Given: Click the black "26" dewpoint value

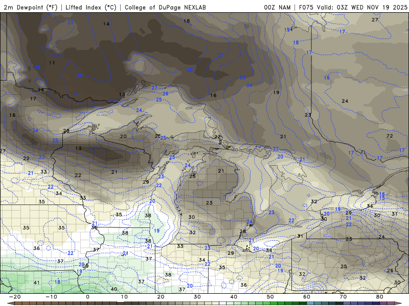Looking at the screenshot, I should [390, 271].
